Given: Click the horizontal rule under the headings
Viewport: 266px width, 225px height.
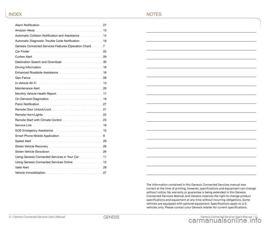Looking at the screenshot, I should 133,18.
